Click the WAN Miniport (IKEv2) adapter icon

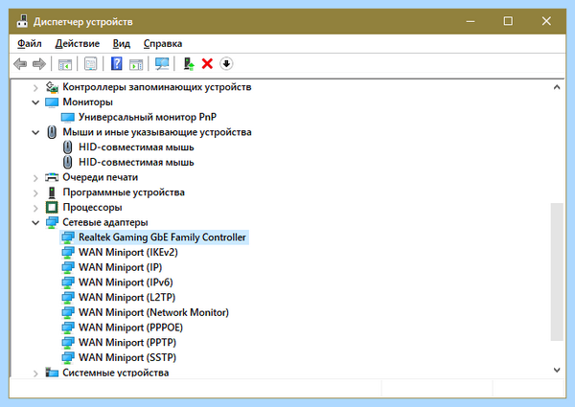point(68,253)
